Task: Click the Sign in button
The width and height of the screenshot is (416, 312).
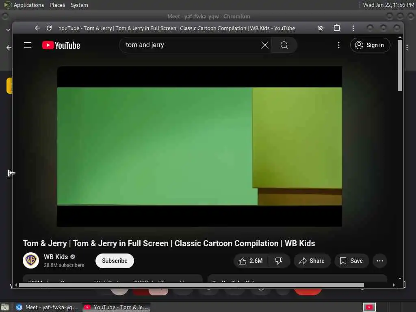Action: tap(370, 45)
